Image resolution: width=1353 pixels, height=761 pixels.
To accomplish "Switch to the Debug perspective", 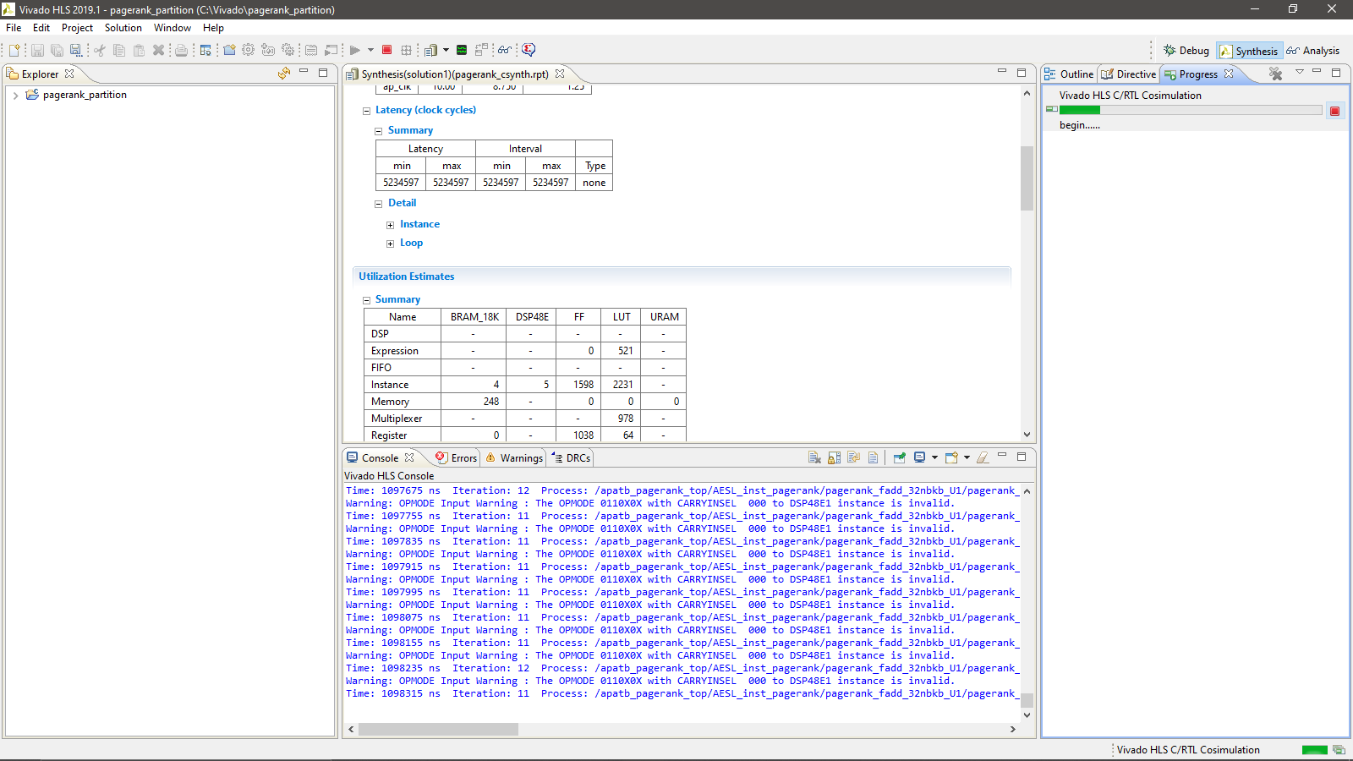I will (1186, 50).
